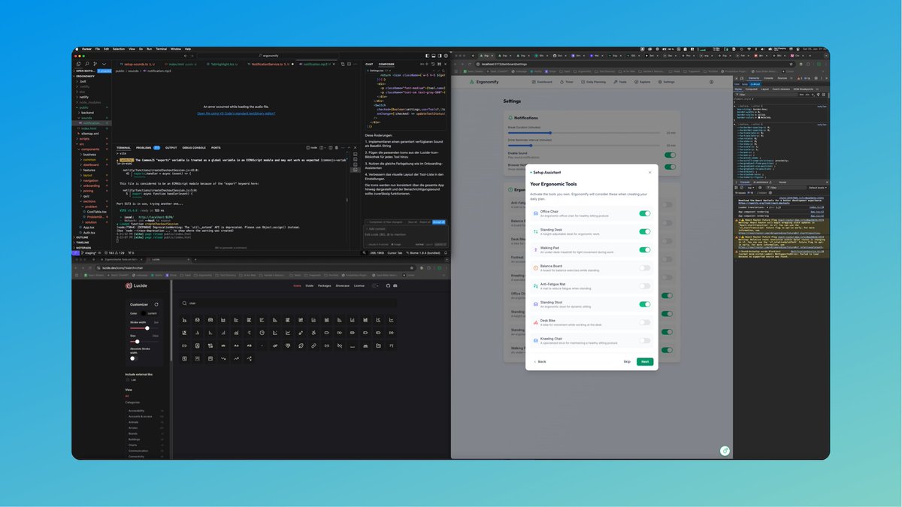Collapse the components folder in Cursor explorer

click(90, 149)
